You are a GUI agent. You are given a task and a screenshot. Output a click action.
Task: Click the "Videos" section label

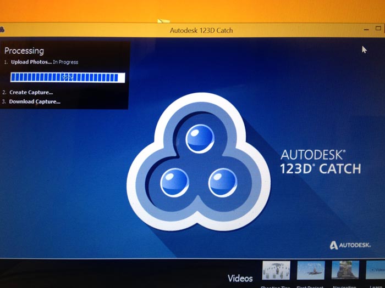click(240, 279)
